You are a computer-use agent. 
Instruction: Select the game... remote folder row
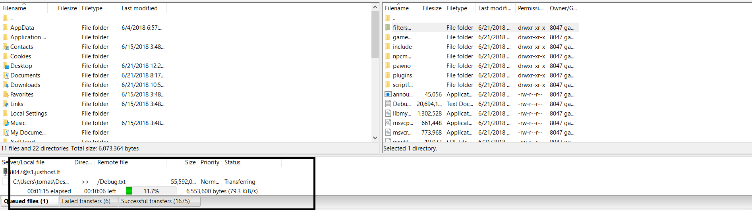(x=481, y=37)
